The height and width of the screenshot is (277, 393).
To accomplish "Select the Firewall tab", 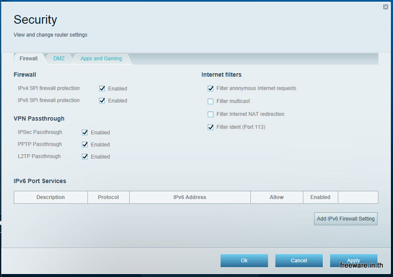I will 28,59.
